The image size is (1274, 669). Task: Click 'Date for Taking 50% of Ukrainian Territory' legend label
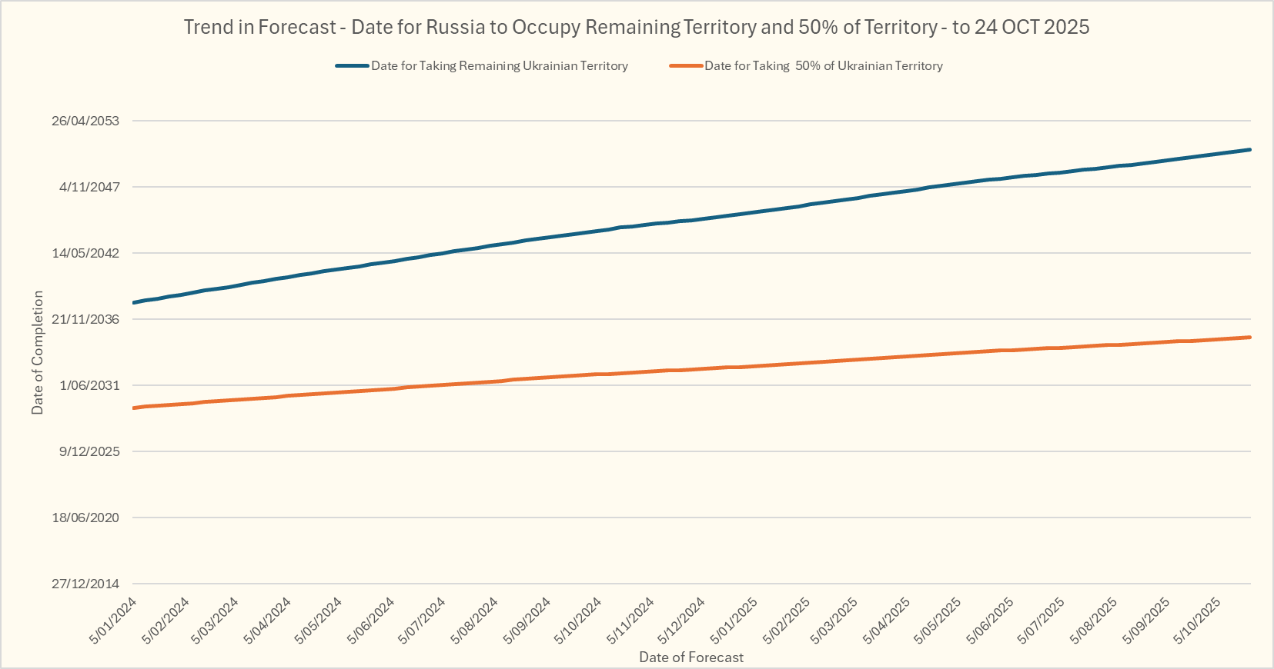pyautogui.click(x=823, y=66)
